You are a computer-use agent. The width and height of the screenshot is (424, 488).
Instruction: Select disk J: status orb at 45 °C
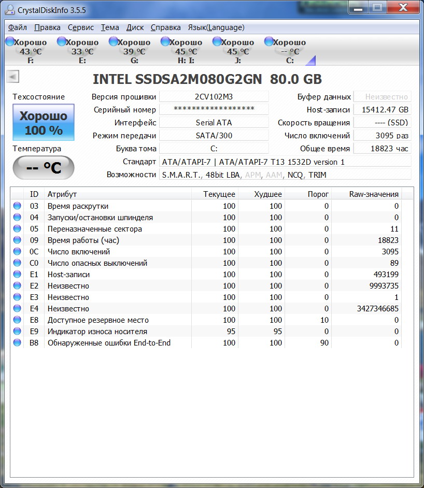(217, 42)
